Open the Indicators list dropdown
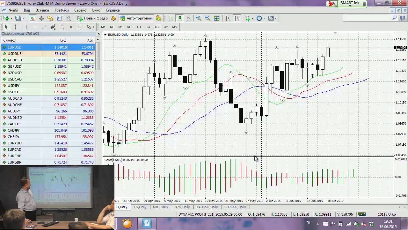 tap(249, 18)
